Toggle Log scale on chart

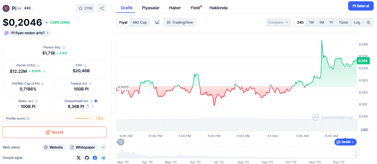[x=357, y=22]
